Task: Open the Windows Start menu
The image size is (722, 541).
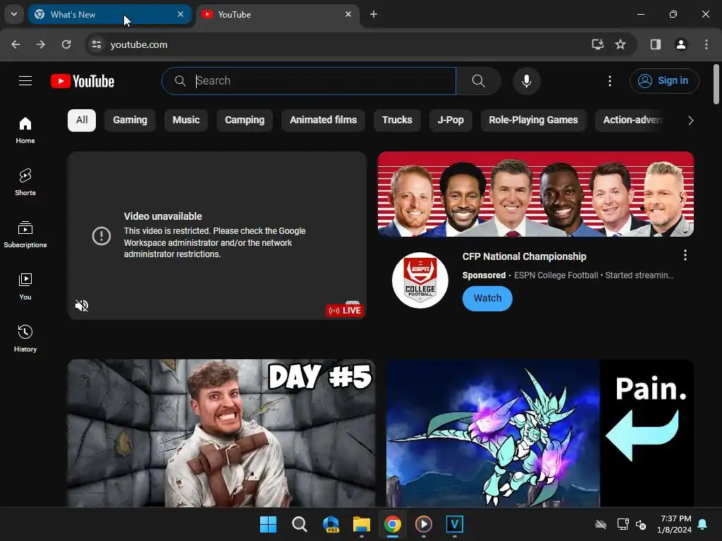Action: tap(268, 524)
